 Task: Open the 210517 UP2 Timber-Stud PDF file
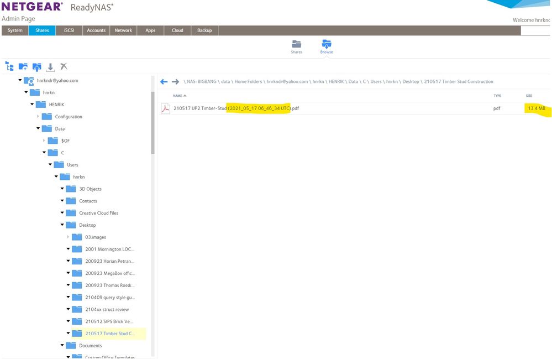click(x=236, y=108)
